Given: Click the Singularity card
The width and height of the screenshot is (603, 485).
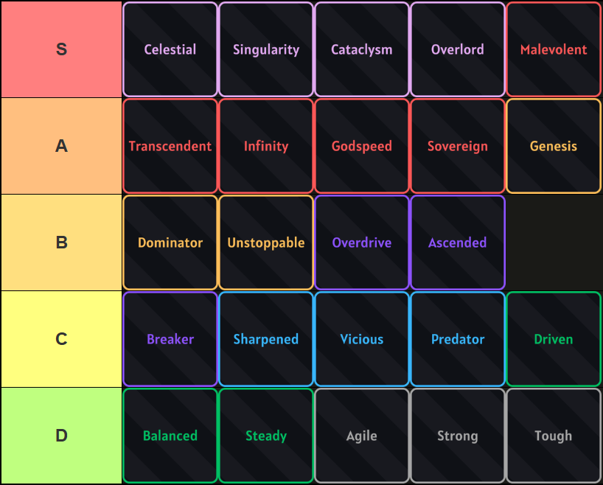Looking at the screenshot, I should click(265, 49).
